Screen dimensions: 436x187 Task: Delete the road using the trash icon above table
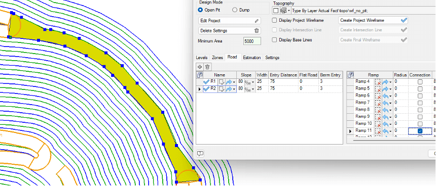(207, 67)
